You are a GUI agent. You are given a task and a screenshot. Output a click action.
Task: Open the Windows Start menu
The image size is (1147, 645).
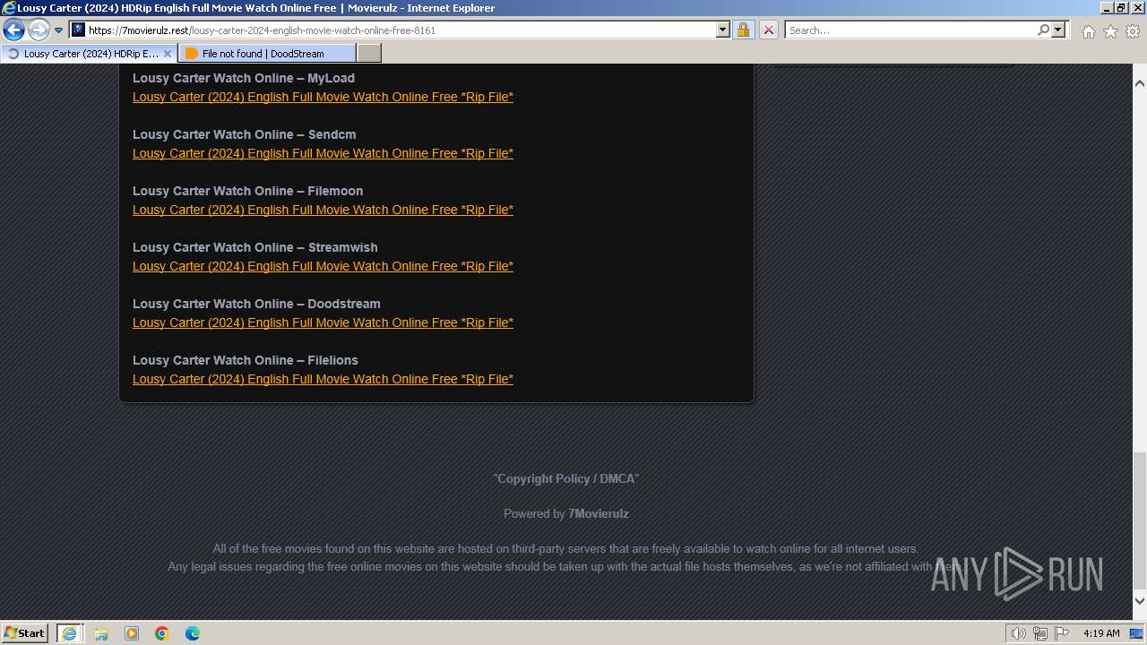pyautogui.click(x=25, y=632)
